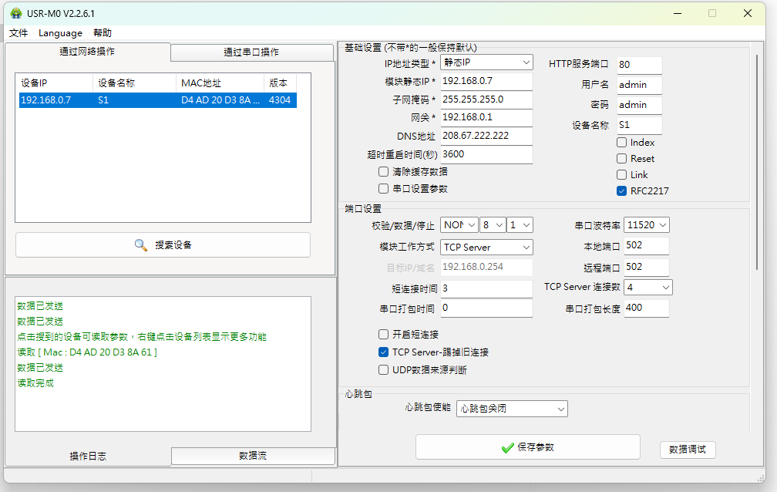Image resolution: width=777 pixels, height=492 pixels.
Task: Click the USR-M0 app icon in title bar
Action: [x=15, y=13]
